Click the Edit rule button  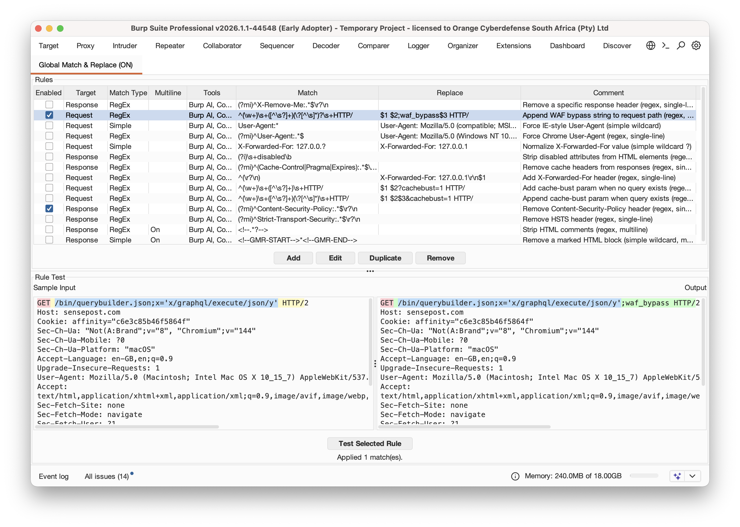click(x=335, y=258)
